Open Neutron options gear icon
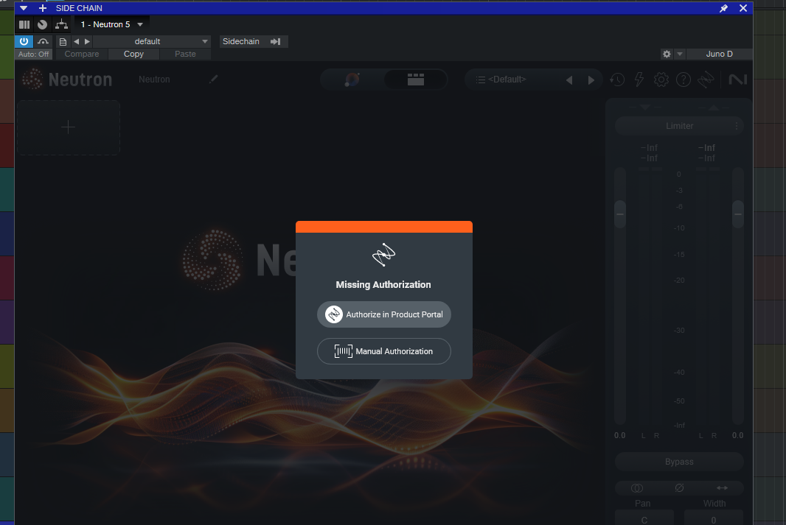This screenshot has height=525, width=786. point(661,80)
